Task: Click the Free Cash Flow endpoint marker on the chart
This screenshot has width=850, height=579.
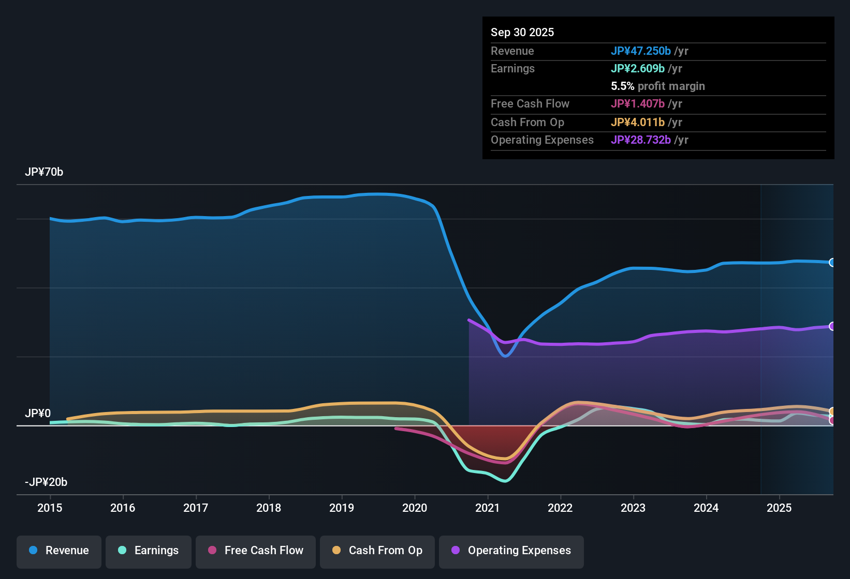Action: (x=832, y=421)
